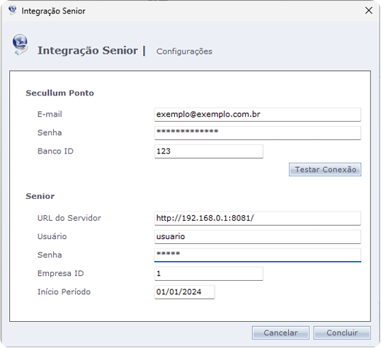This screenshot has width=381, height=348.
Task: Focus the Secullum Ponto E-mail field
Action: [258, 115]
